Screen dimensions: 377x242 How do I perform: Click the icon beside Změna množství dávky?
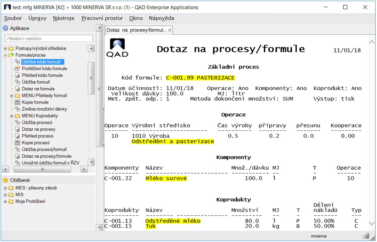pyautogui.click(x=18, y=109)
